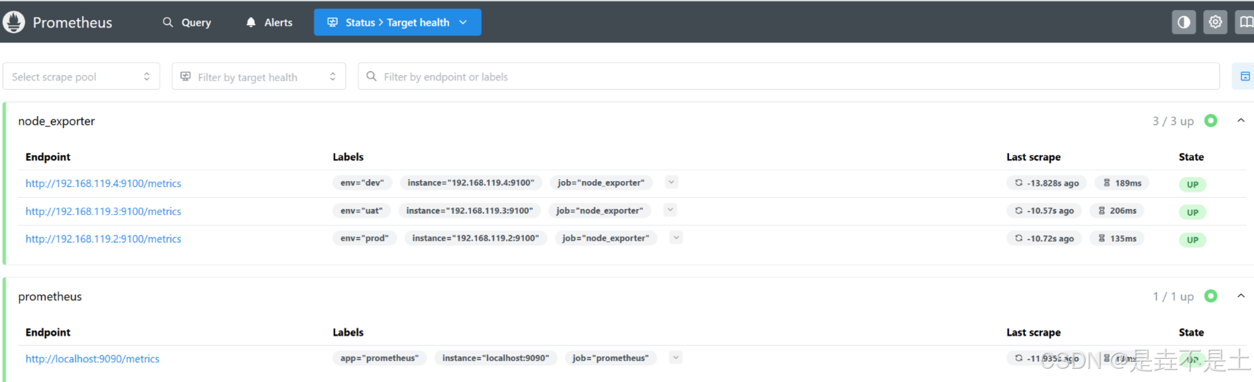Click the UP state badge for 192.168.119.3
Viewport: 1254px width, 382px height.
pyautogui.click(x=1192, y=212)
